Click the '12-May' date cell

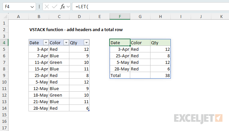pos(39,89)
